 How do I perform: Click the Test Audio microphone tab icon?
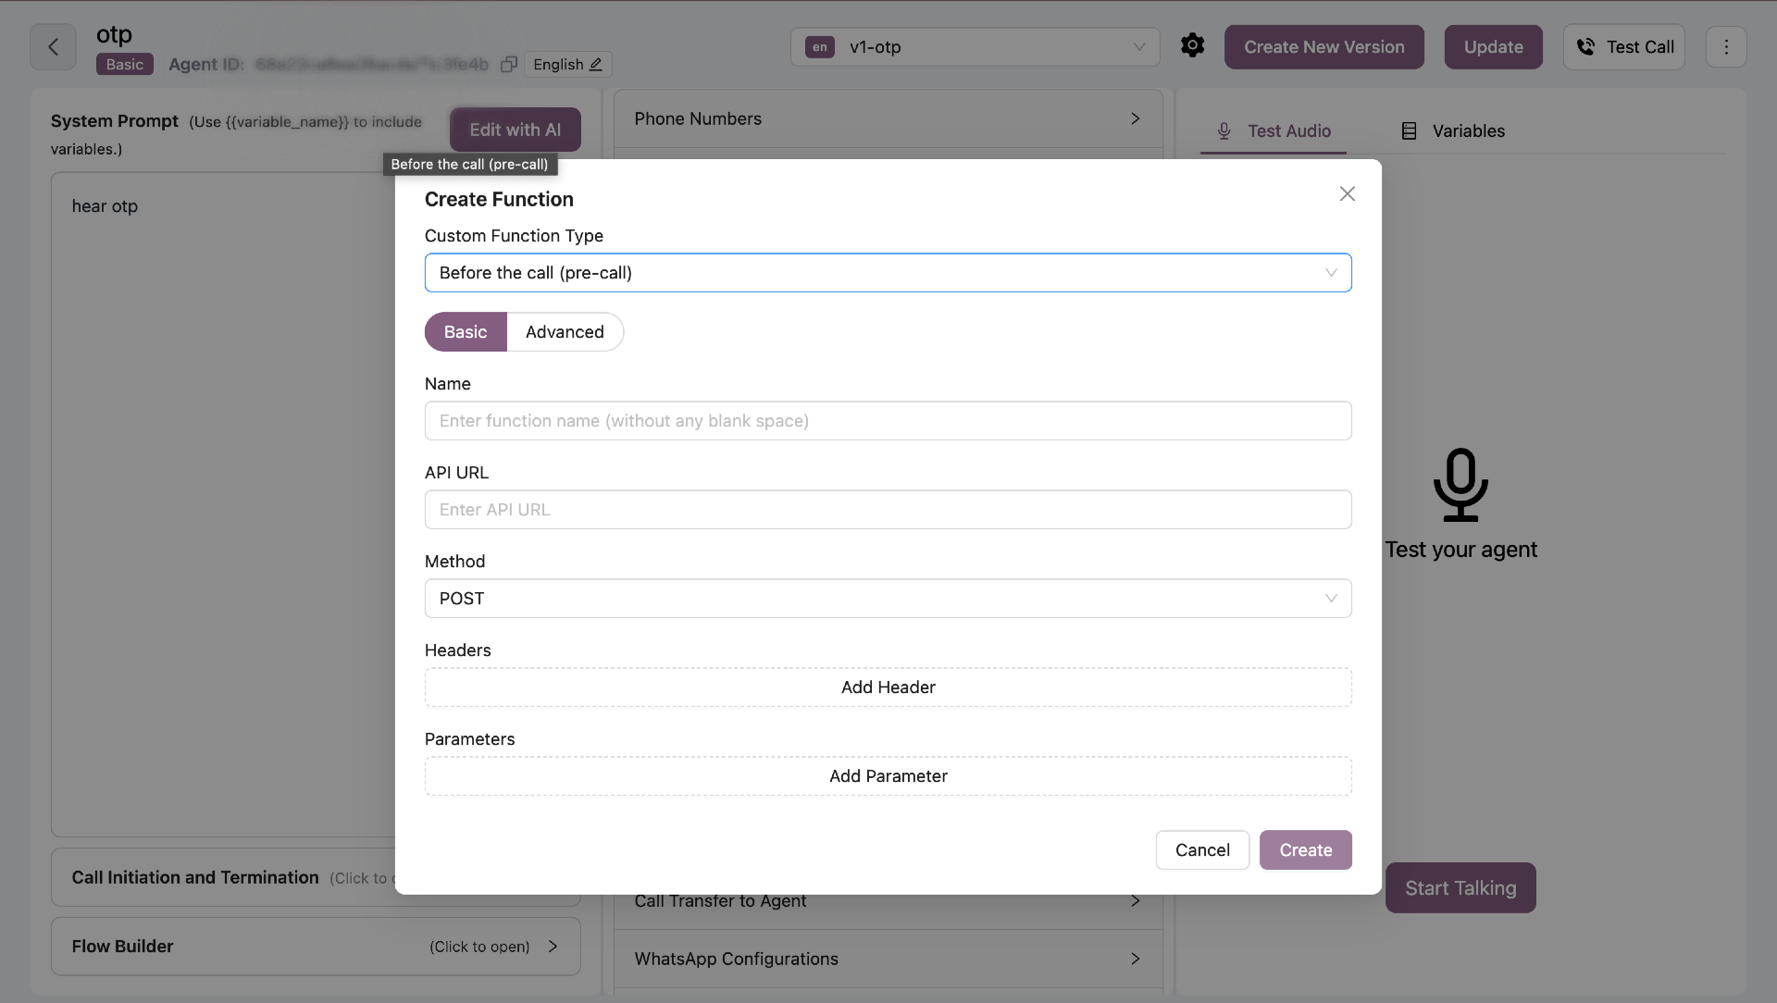point(1224,131)
